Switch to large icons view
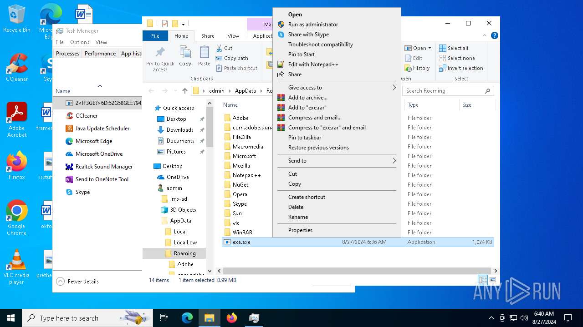The width and height of the screenshot is (583, 327). 492,280
